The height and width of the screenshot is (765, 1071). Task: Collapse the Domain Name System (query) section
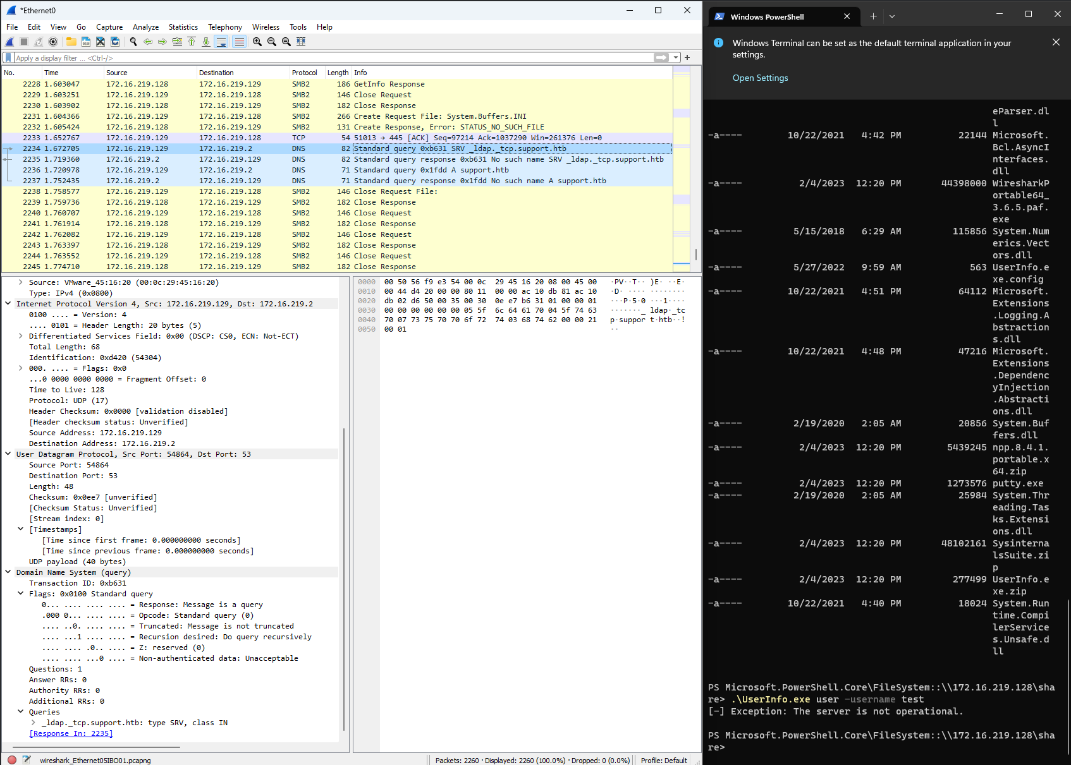[x=8, y=572]
